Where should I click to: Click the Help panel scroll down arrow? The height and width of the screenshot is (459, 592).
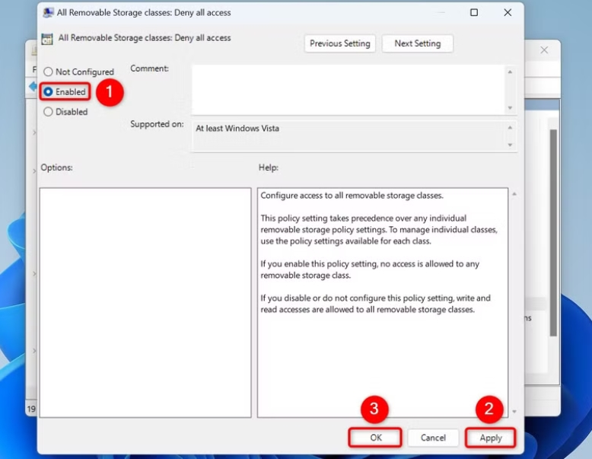click(514, 411)
